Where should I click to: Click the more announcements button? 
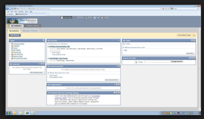tap(112, 80)
